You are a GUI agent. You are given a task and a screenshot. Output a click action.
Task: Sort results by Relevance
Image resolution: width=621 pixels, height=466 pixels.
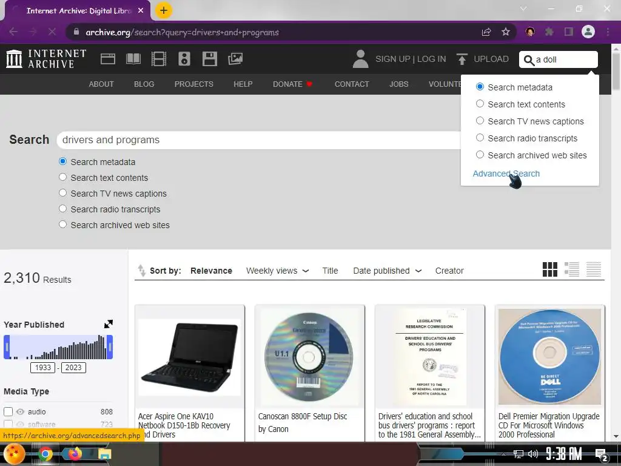pyautogui.click(x=211, y=271)
